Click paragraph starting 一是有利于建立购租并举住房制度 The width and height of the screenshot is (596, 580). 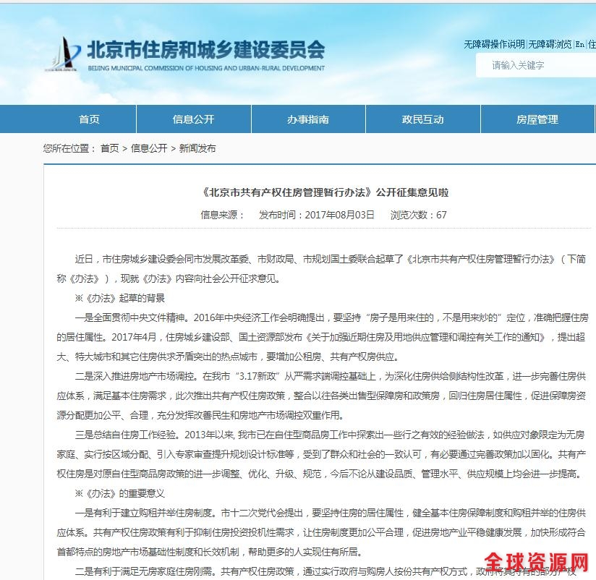pos(321,532)
